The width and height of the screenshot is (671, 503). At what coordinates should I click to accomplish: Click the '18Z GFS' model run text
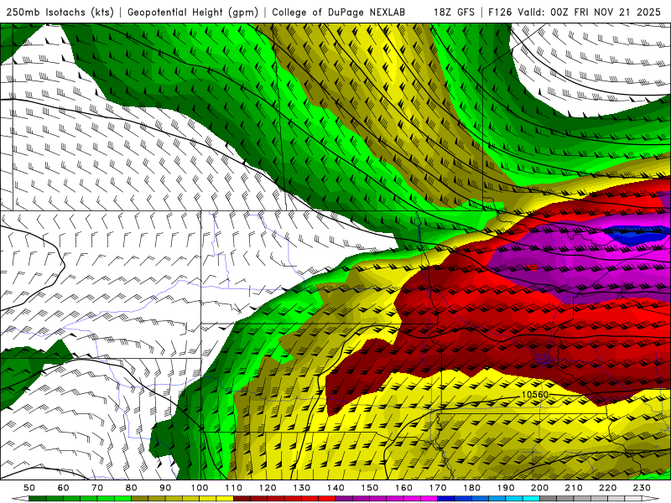[x=454, y=13]
